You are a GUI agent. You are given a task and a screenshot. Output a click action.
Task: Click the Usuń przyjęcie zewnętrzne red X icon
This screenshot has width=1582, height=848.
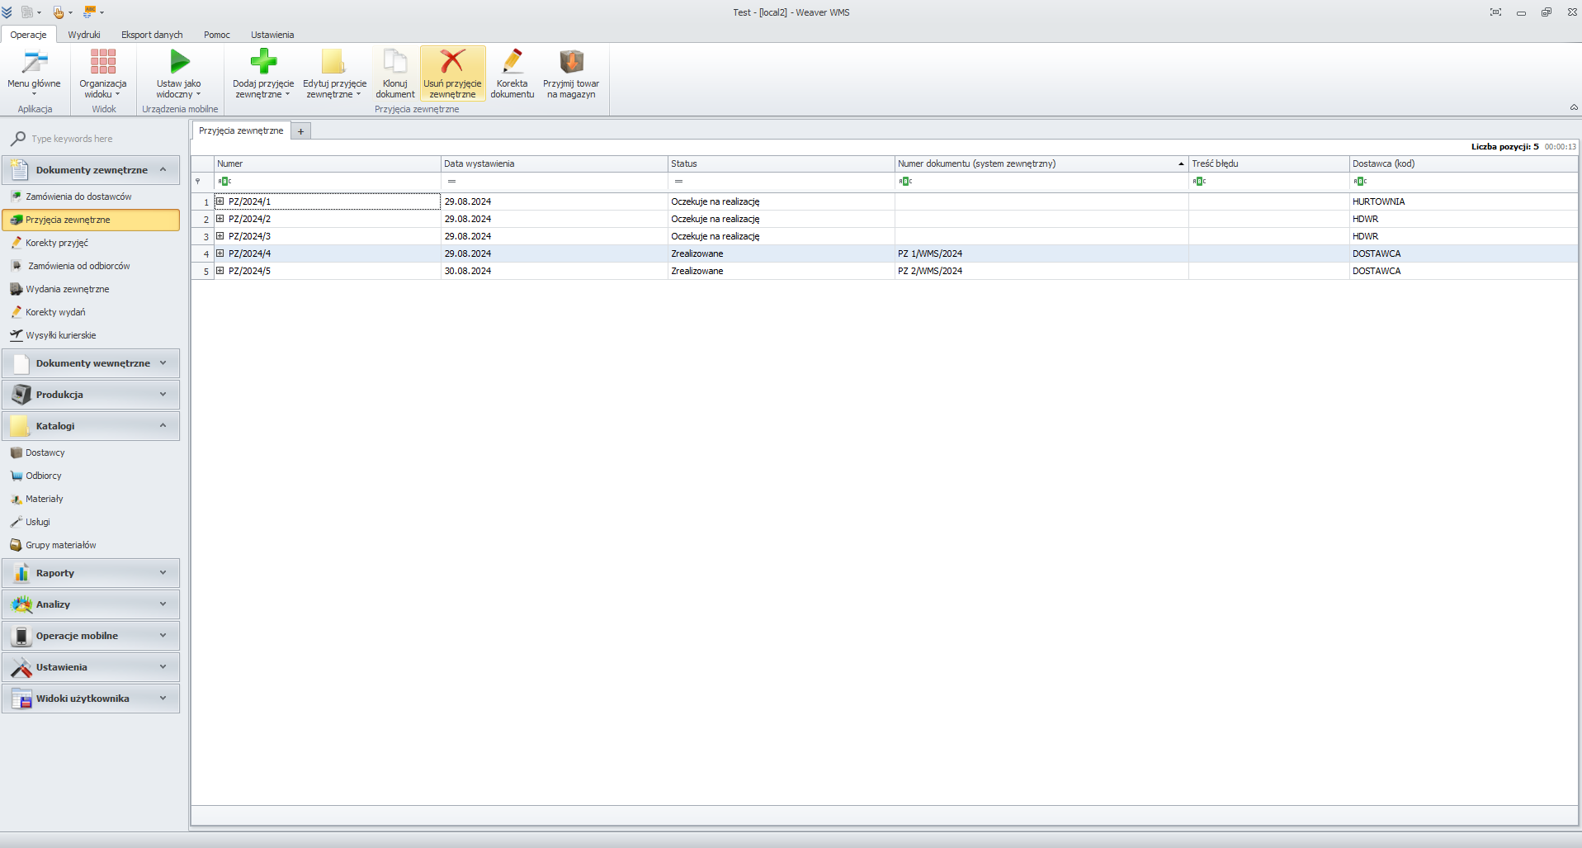[452, 63]
